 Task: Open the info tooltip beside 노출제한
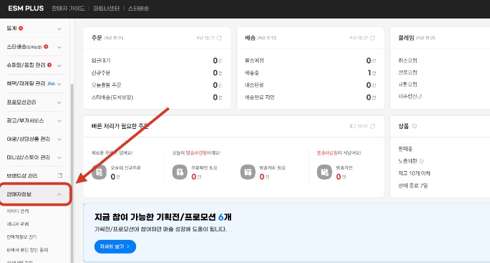click(421, 161)
